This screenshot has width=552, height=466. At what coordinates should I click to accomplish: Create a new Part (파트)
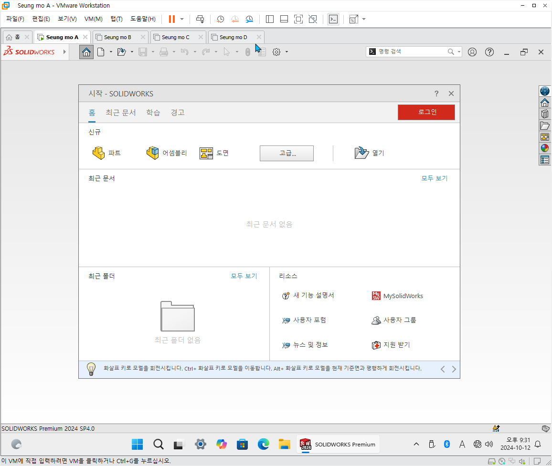(106, 153)
